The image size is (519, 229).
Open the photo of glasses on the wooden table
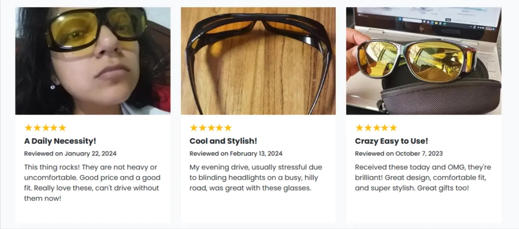pos(258,61)
